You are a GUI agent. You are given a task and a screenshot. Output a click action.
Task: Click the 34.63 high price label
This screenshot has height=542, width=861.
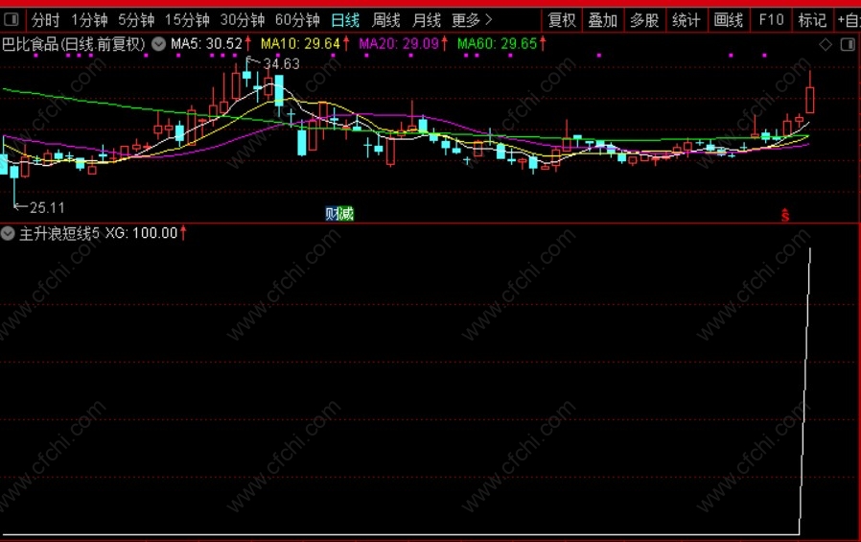click(281, 64)
